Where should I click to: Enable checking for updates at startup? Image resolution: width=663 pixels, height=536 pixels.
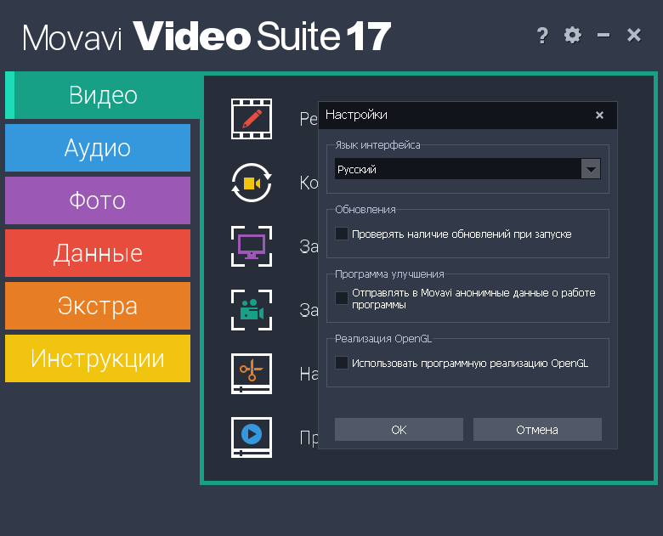pos(342,234)
